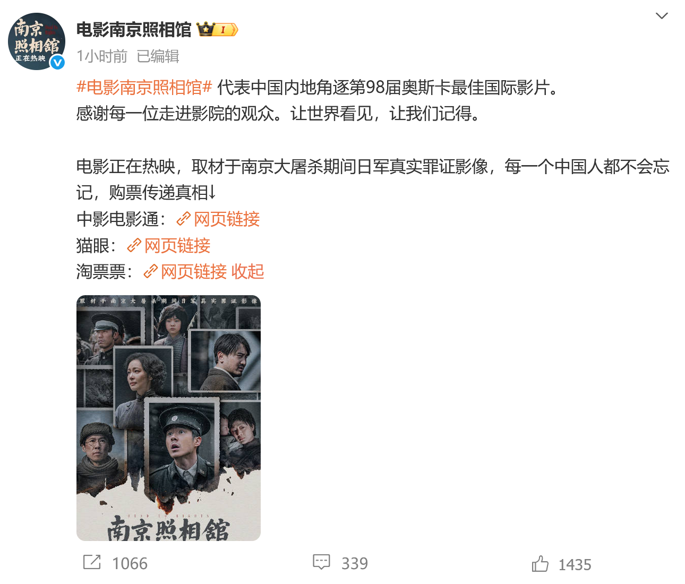This screenshot has width=685, height=584.
Task: Click the chain icon beside 淘票票 link
Action: coord(150,271)
